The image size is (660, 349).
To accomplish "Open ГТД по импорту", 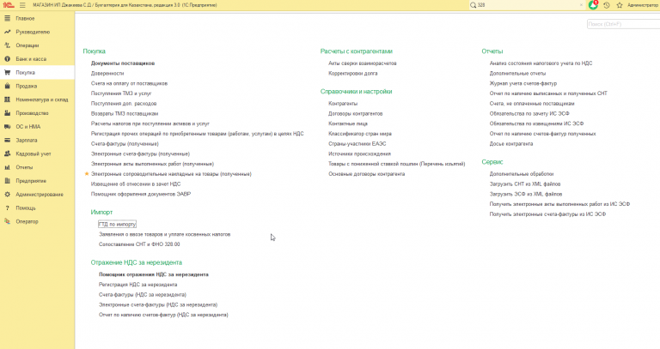I will pyautogui.click(x=118, y=225).
